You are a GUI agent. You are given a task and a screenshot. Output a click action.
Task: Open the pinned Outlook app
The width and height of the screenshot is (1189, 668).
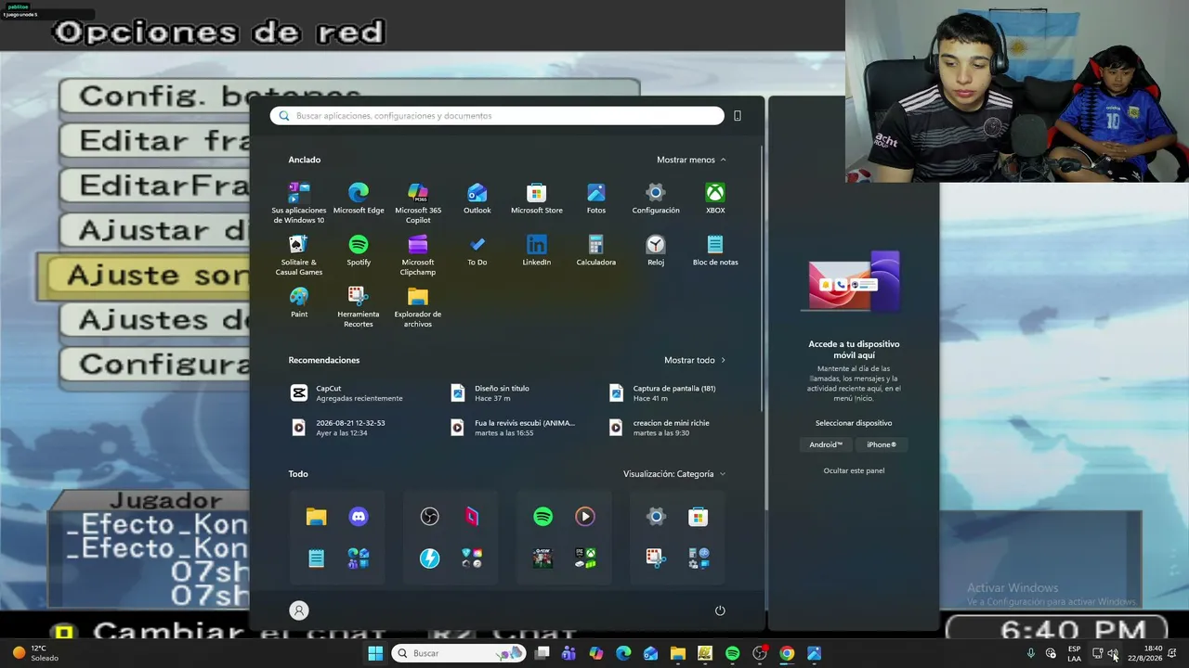pyautogui.click(x=477, y=199)
